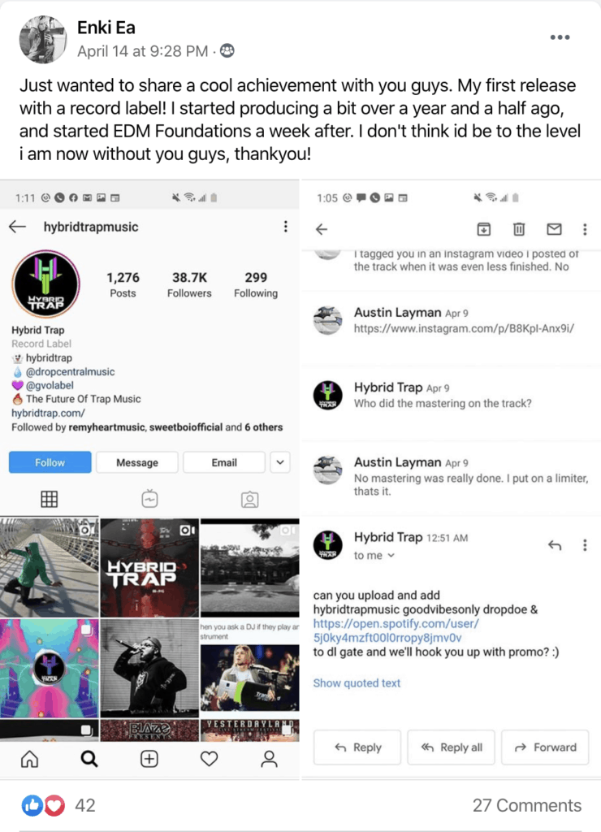Open Instagram profile vertical dots menu
This screenshot has width=601, height=832.
tap(285, 227)
